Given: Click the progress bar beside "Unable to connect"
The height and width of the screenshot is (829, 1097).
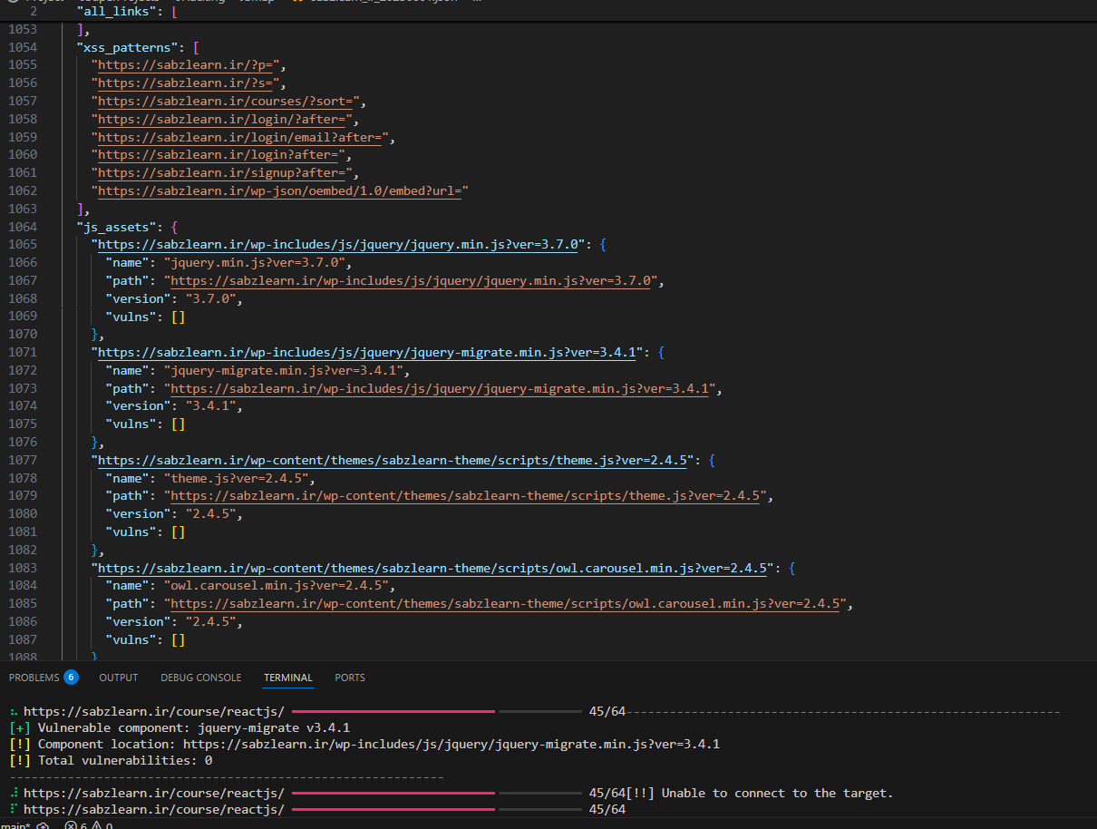Looking at the screenshot, I should click(x=437, y=794).
